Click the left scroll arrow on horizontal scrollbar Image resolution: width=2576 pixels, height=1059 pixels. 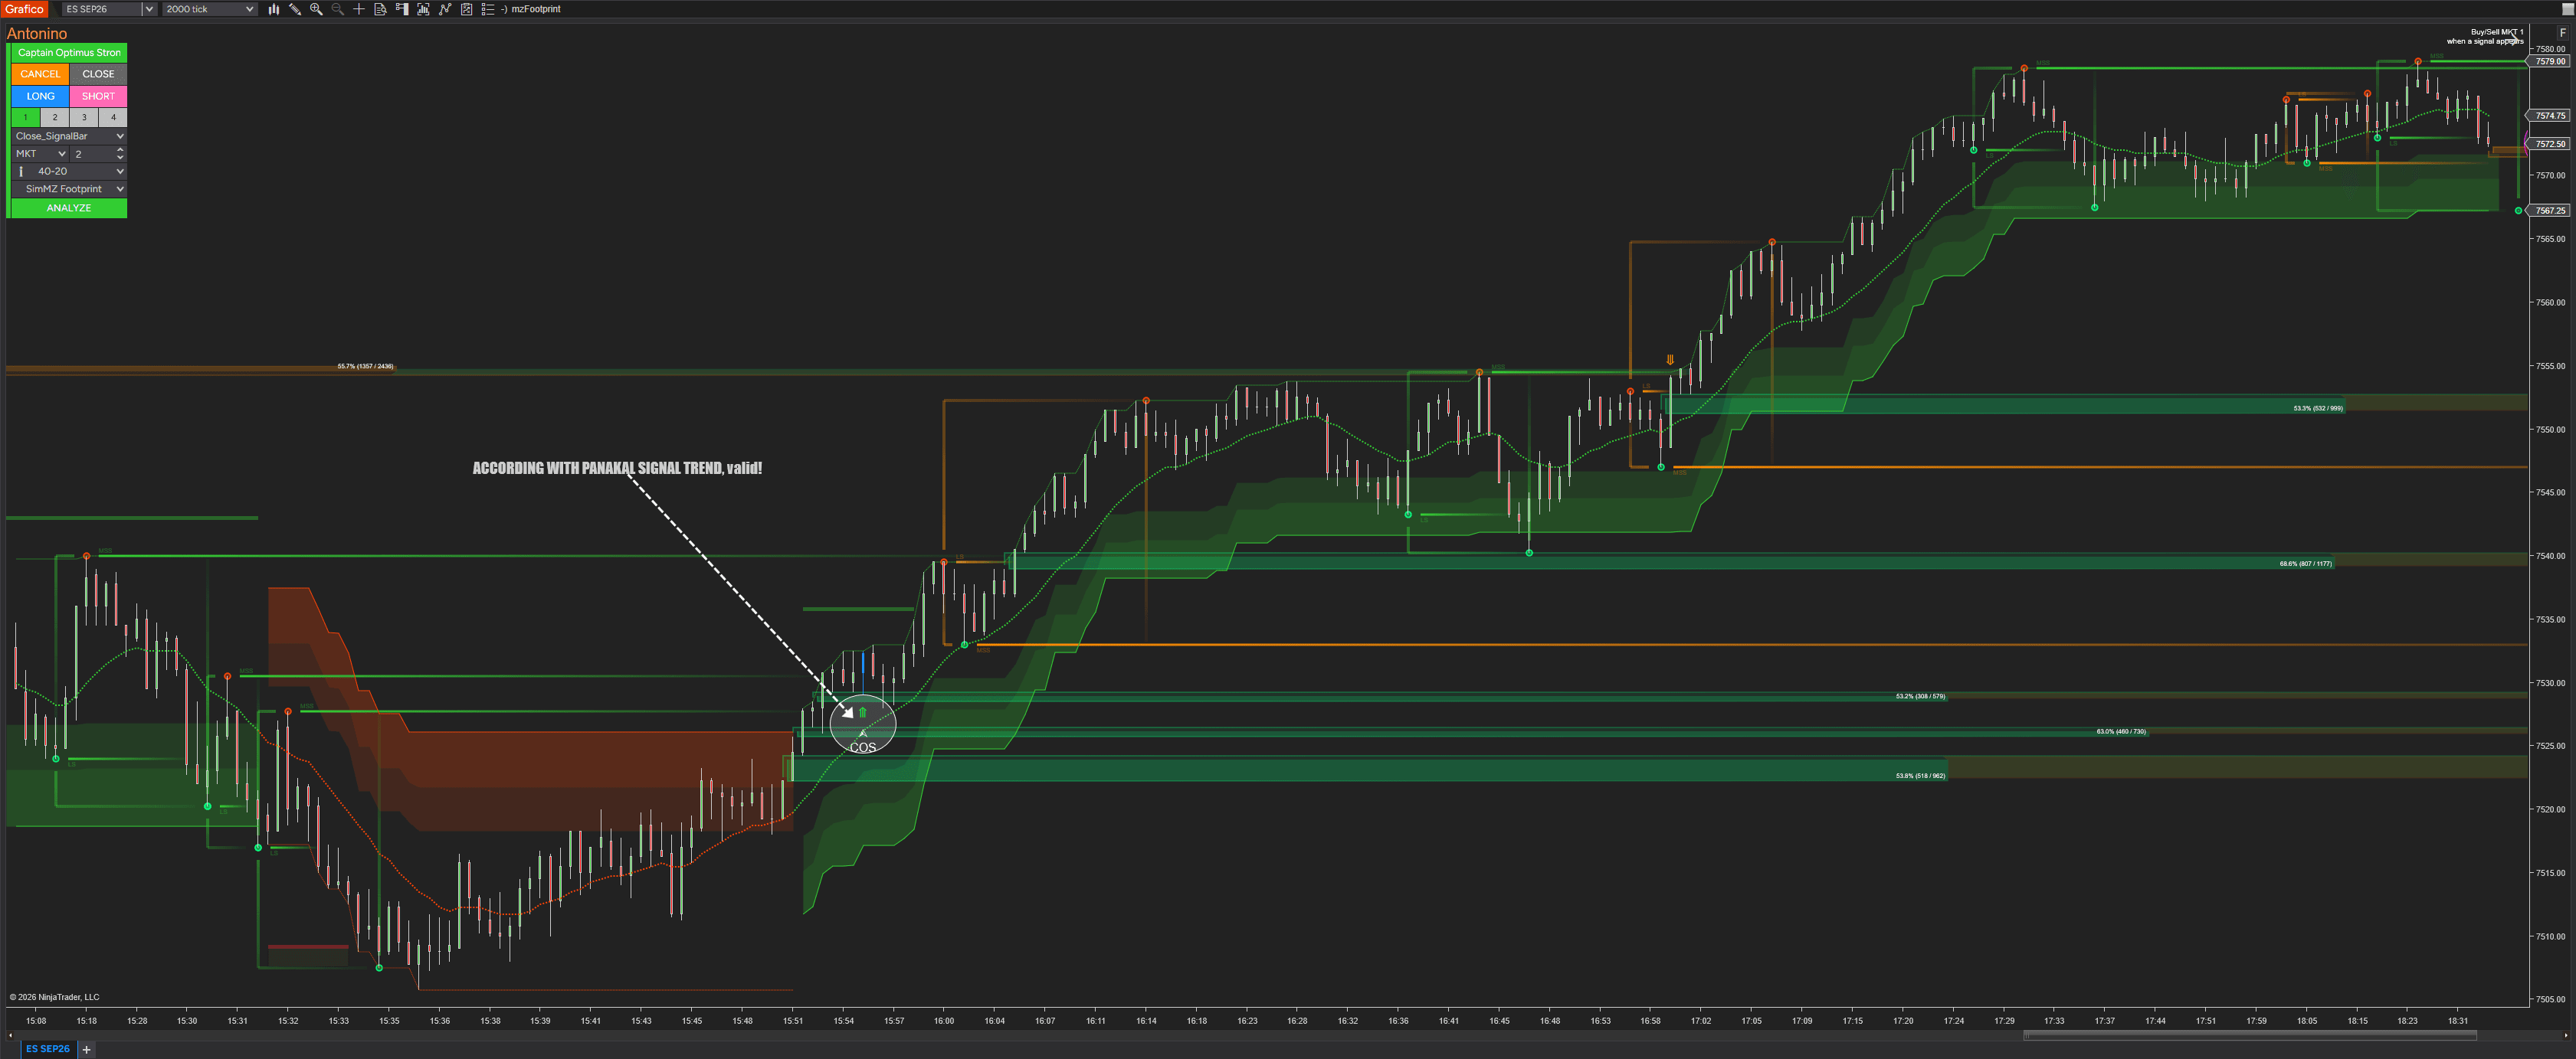point(10,1036)
